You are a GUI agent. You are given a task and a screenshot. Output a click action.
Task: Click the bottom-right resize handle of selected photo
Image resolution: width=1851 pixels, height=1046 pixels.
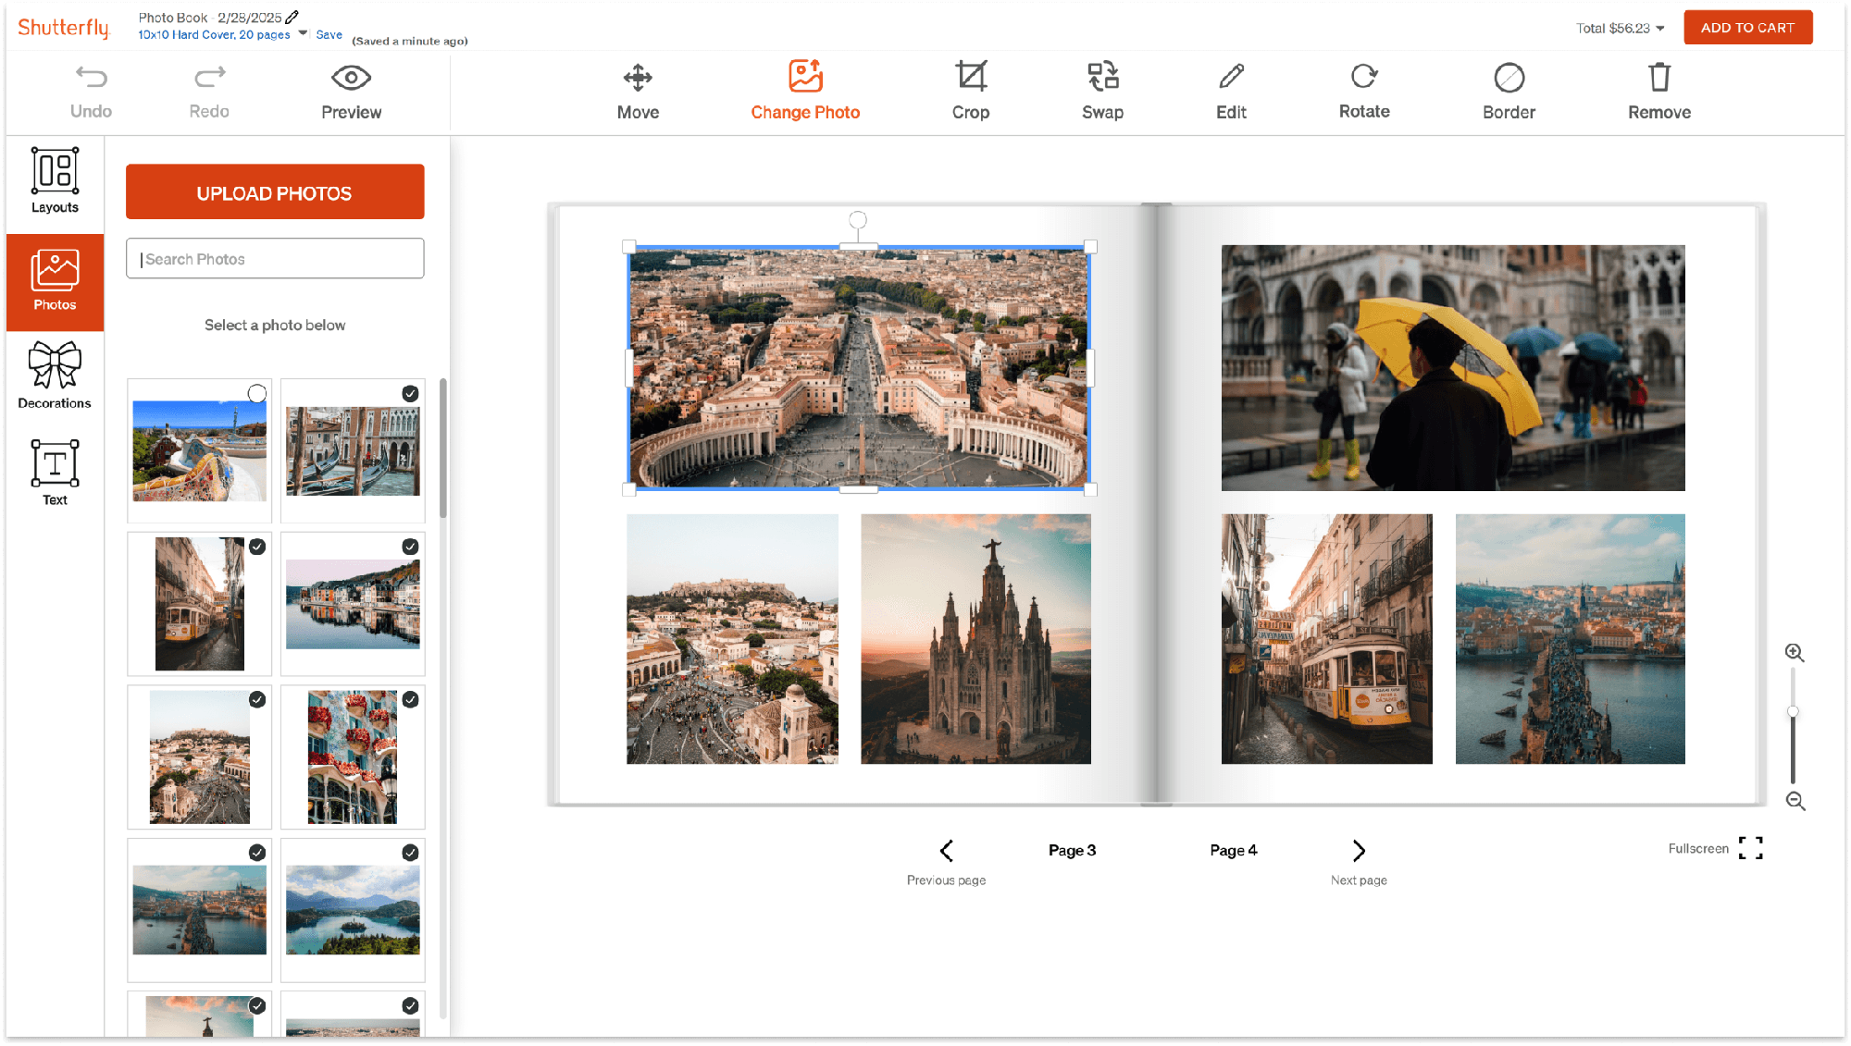pyautogui.click(x=1090, y=489)
